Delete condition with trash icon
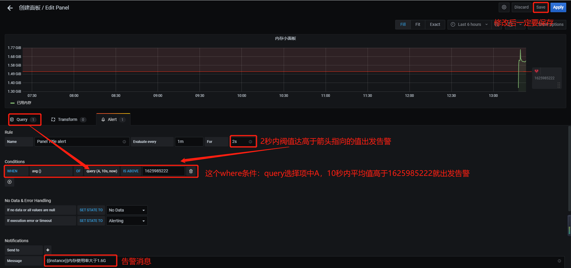 pyautogui.click(x=191, y=171)
